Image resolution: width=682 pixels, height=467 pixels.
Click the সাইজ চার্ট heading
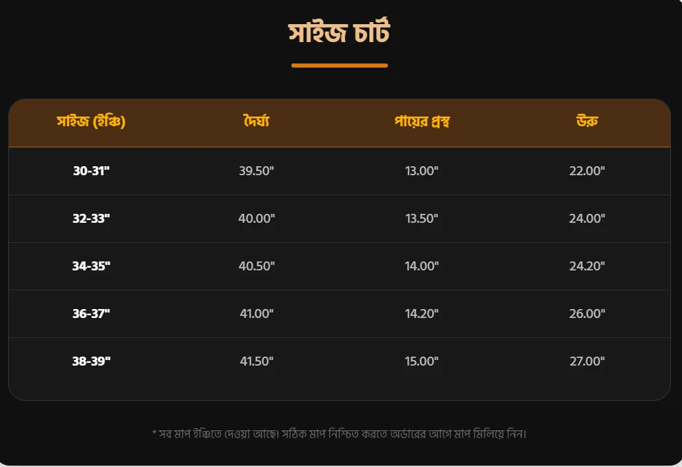[339, 32]
